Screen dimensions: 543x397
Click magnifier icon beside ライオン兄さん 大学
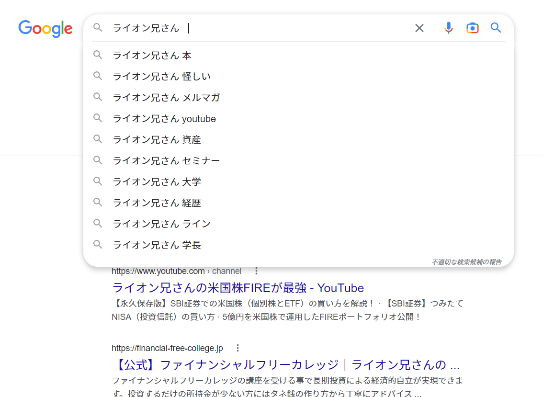tap(98, 181)
